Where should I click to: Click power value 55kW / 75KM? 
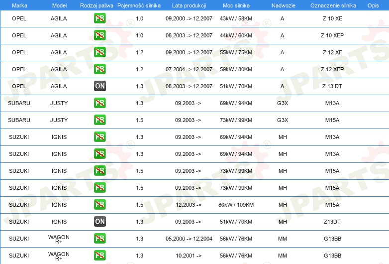(x=236, y=52)
